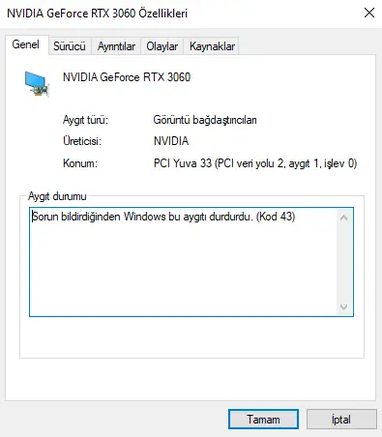Click the status box scroll down arrow

click(x=344, y=306)
